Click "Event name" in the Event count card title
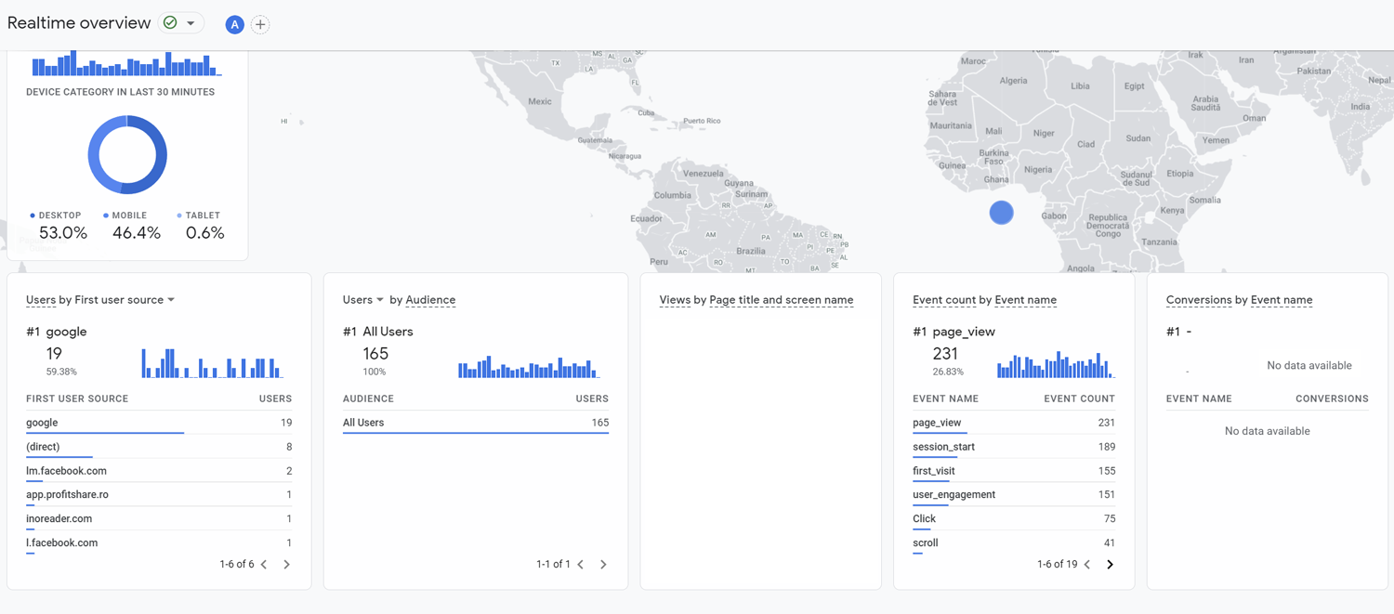 tap(1026, 300)
